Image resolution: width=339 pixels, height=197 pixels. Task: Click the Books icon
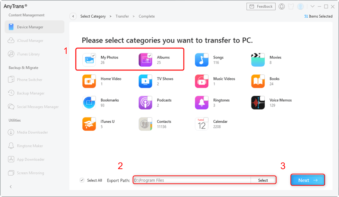258,81
